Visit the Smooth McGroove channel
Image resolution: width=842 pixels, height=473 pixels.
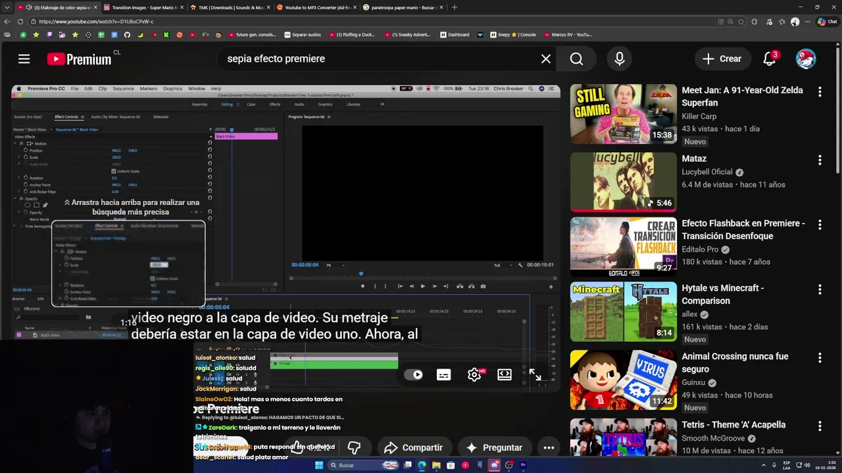[714, 438]
